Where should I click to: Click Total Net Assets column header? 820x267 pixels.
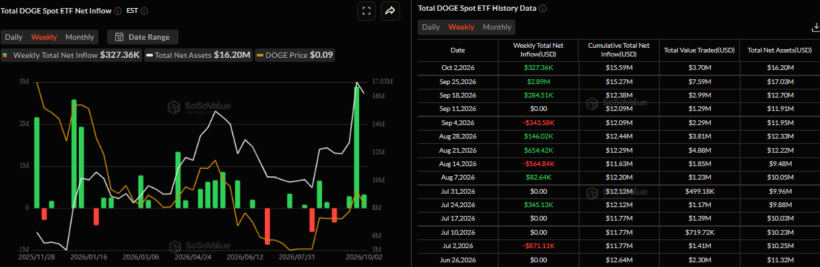(780, 50)
